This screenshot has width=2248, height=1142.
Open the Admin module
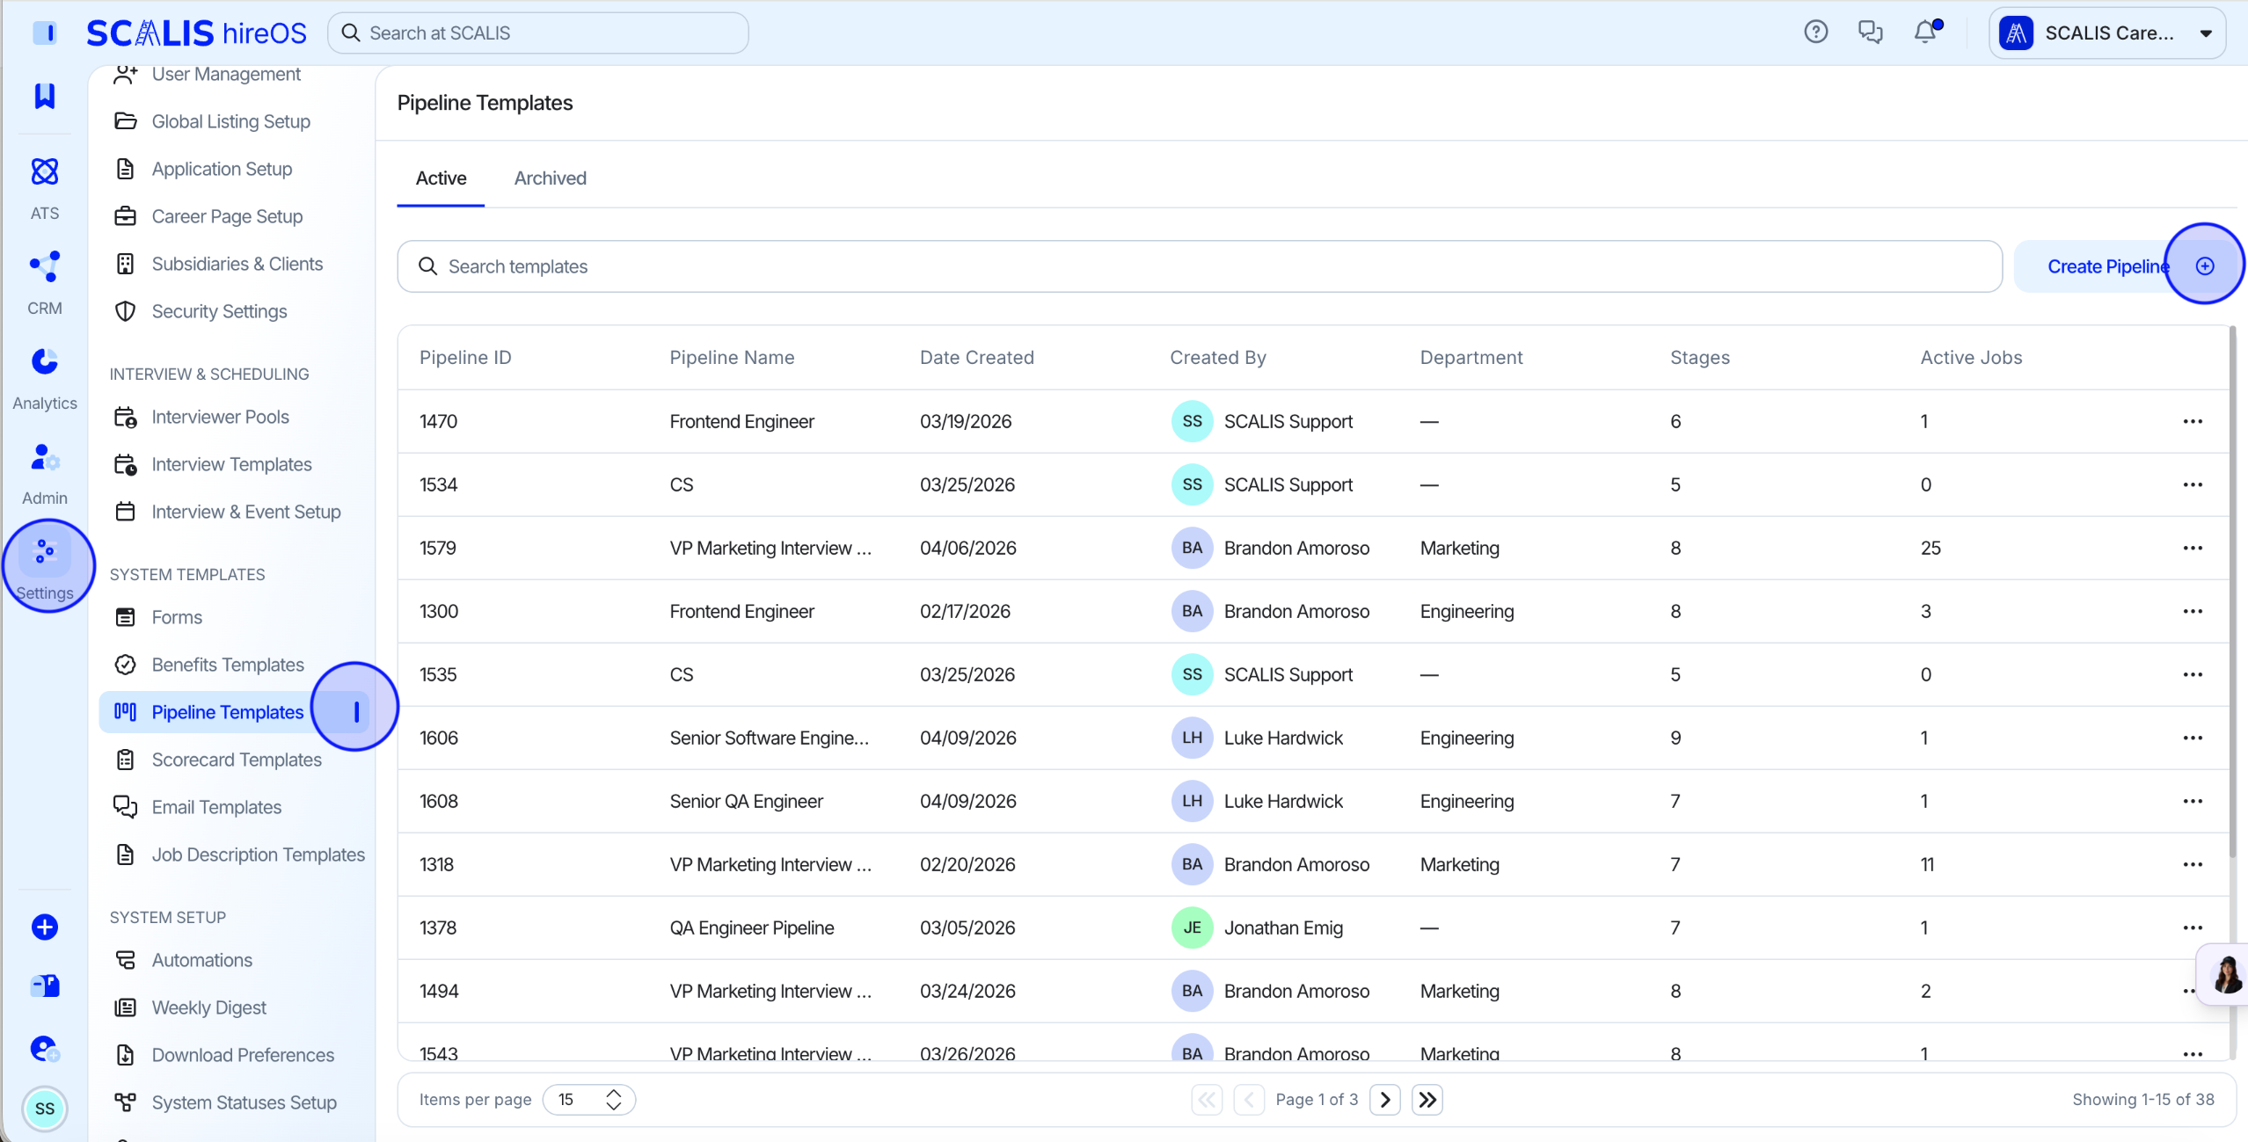(x=45, y=472)
